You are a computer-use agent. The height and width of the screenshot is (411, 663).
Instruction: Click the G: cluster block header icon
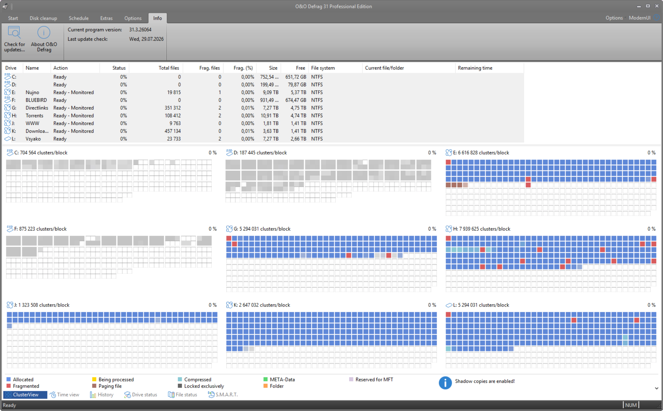coord(229,229)
